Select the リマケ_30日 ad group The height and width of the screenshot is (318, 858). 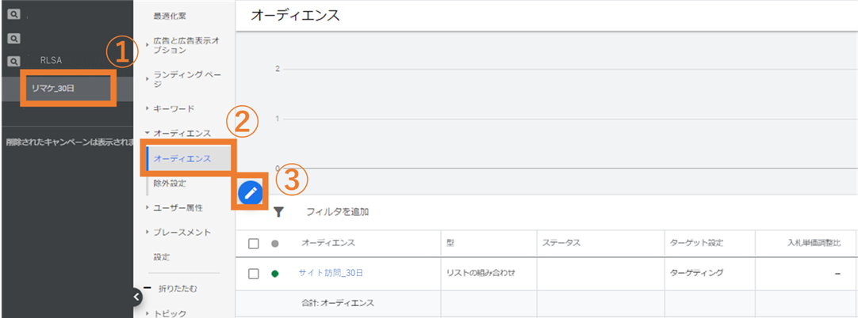click(x=53, y=88)
